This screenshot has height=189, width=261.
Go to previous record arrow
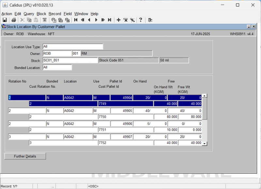(89, 20)
